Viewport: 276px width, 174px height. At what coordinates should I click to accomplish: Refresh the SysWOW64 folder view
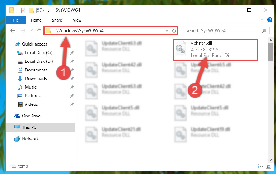pyautogui.click(x=174, y=30)
